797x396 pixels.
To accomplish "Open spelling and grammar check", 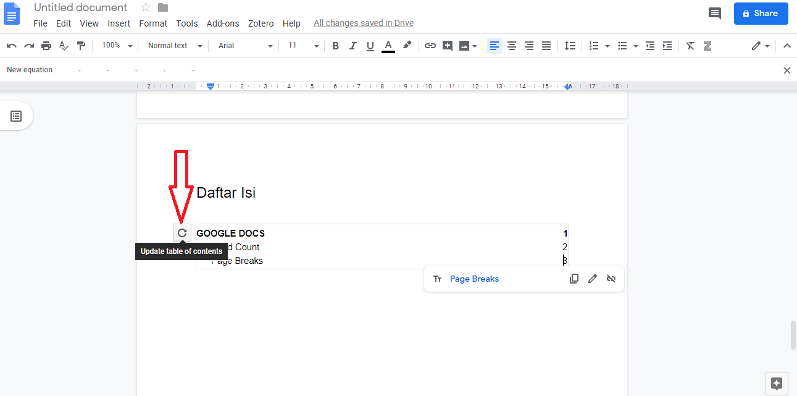I will (64, 45).
